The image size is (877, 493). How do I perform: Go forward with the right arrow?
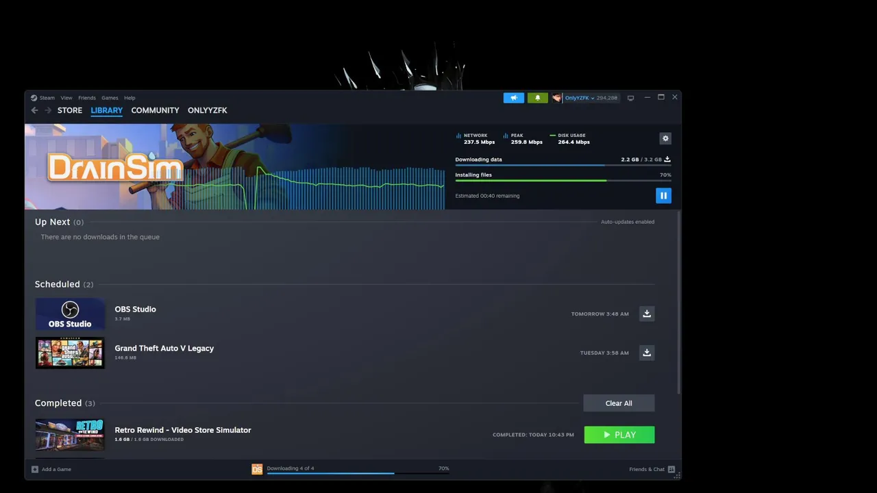point(48,110)
